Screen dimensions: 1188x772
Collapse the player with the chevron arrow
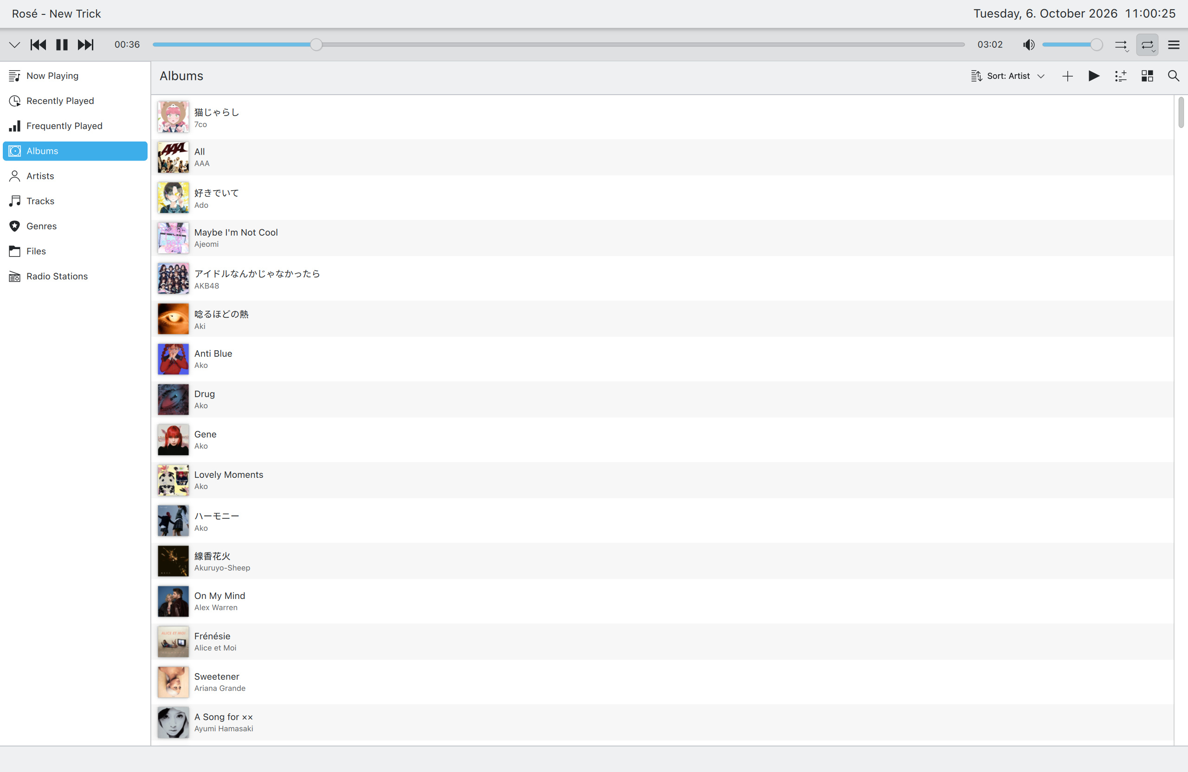tap(14, 45)
